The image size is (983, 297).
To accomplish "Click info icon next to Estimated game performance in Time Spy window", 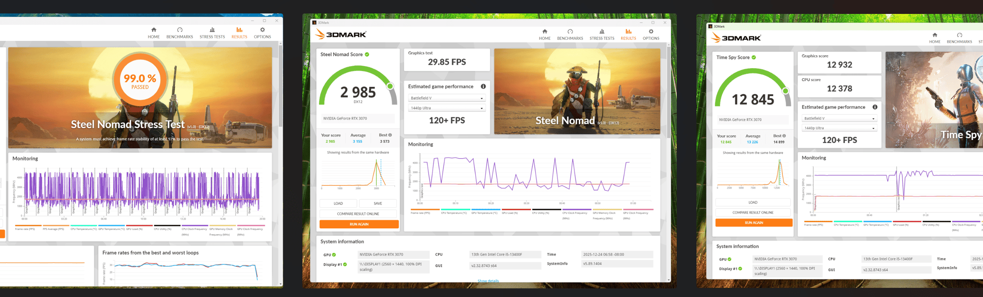I will (875, 107).
